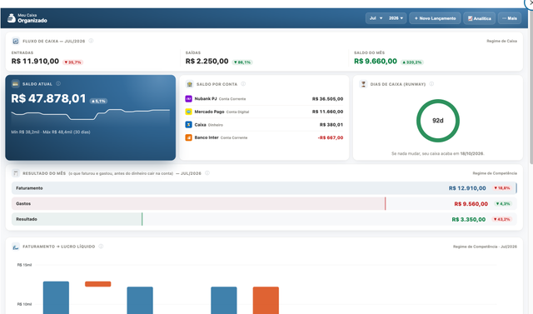Click the Saldo do Mês value R$ 9.660,00
Viewport: 533px width, 314px height.
coord(376,61)
